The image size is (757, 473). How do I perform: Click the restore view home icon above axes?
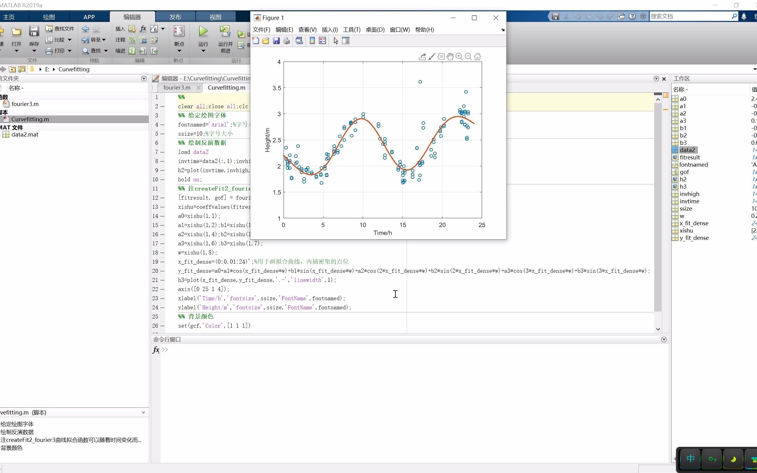click(477, 57)
